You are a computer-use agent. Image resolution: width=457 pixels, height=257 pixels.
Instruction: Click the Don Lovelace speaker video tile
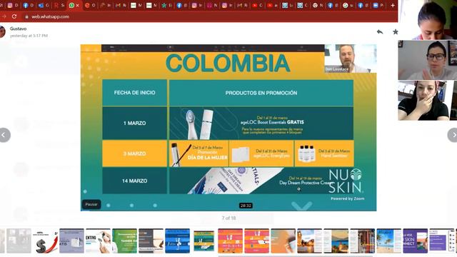[351, 59]
